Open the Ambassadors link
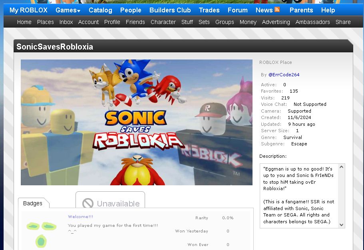 pos(312,22)
